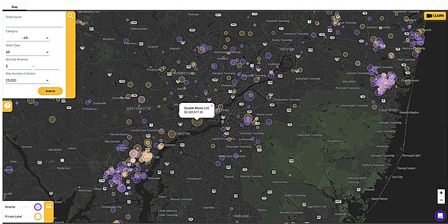448x224 pixels.
Task: Click the purple Reseller legend circle
Action: coord(38,207)
